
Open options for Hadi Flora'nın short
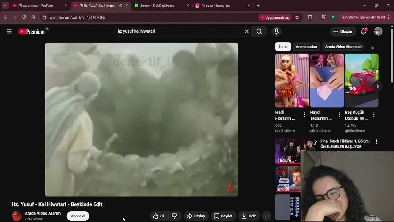[304, 115]
